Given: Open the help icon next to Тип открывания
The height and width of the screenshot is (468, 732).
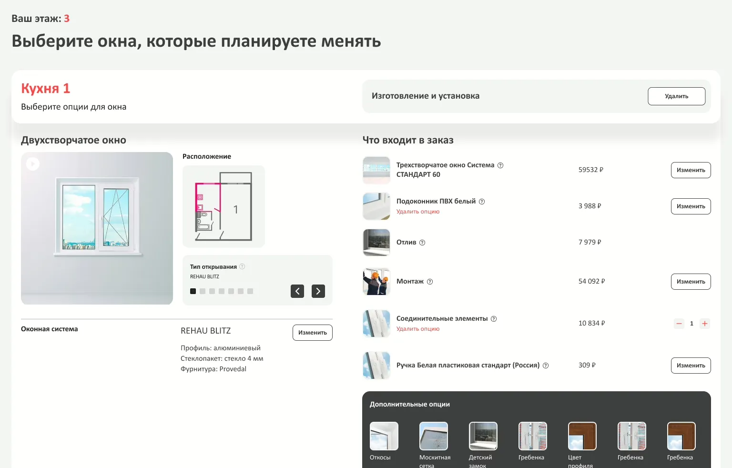Looking at the screenshot, I should coord(242,267).
